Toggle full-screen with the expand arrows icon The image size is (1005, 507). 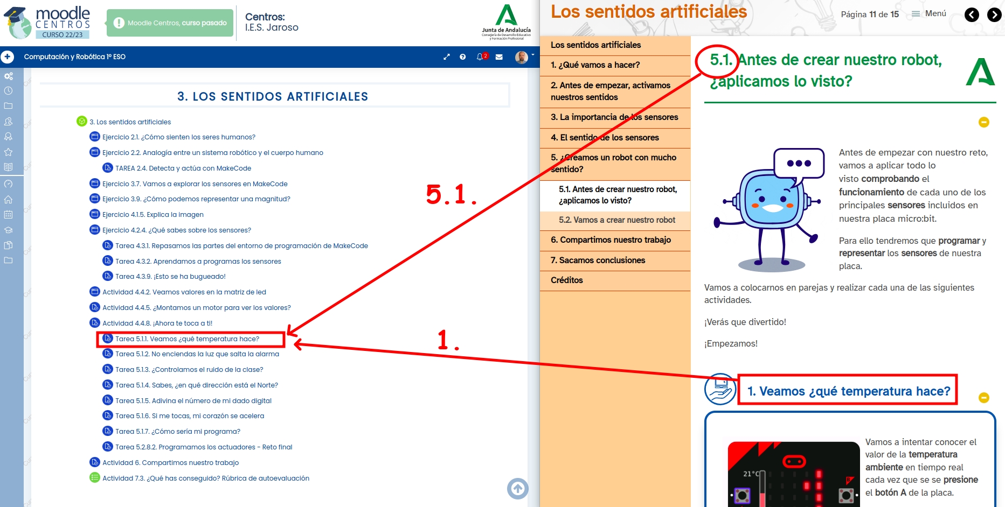click(x=447, y=57)
